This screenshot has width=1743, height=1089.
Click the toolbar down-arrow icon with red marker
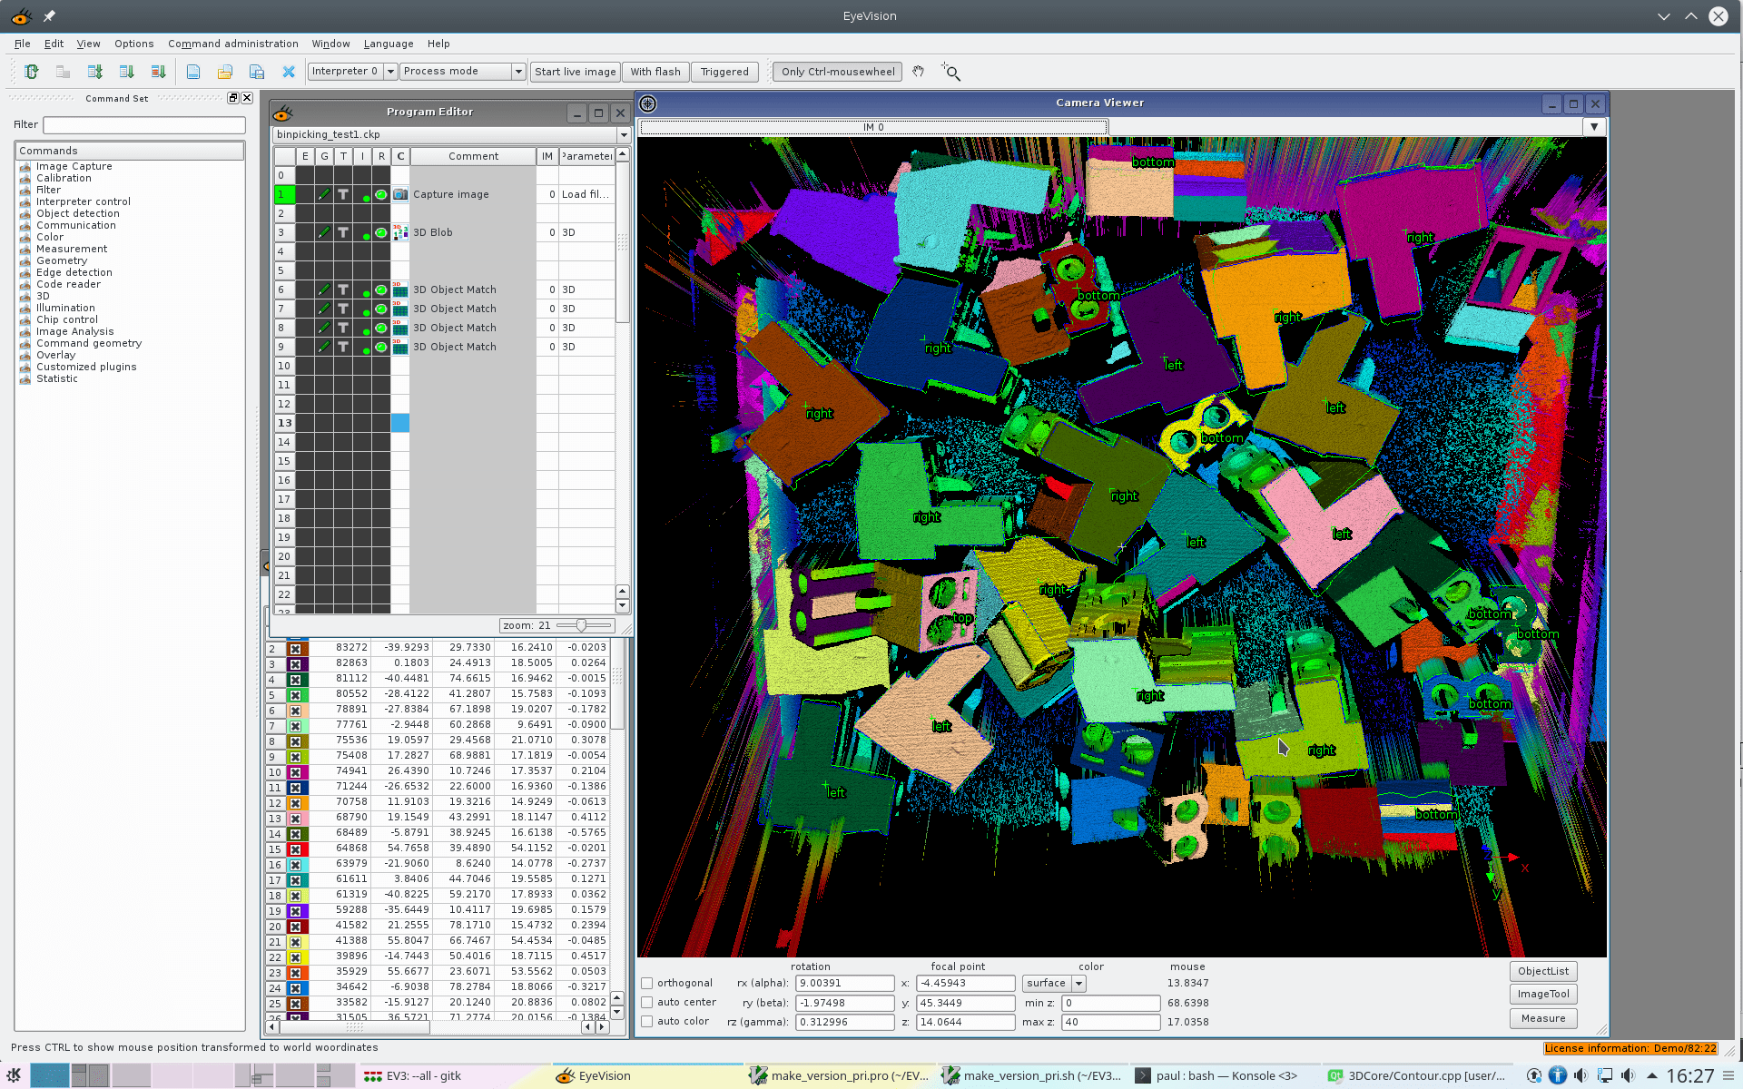coord(159,72)
